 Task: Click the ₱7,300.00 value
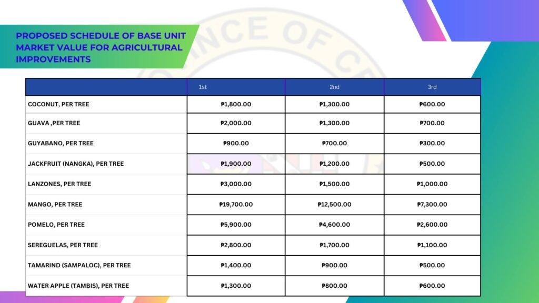[x=432, y=204]
